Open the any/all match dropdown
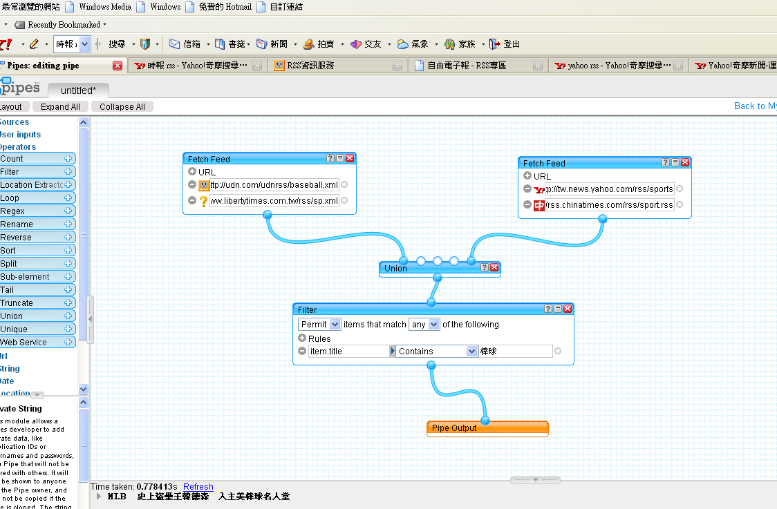 424,324
